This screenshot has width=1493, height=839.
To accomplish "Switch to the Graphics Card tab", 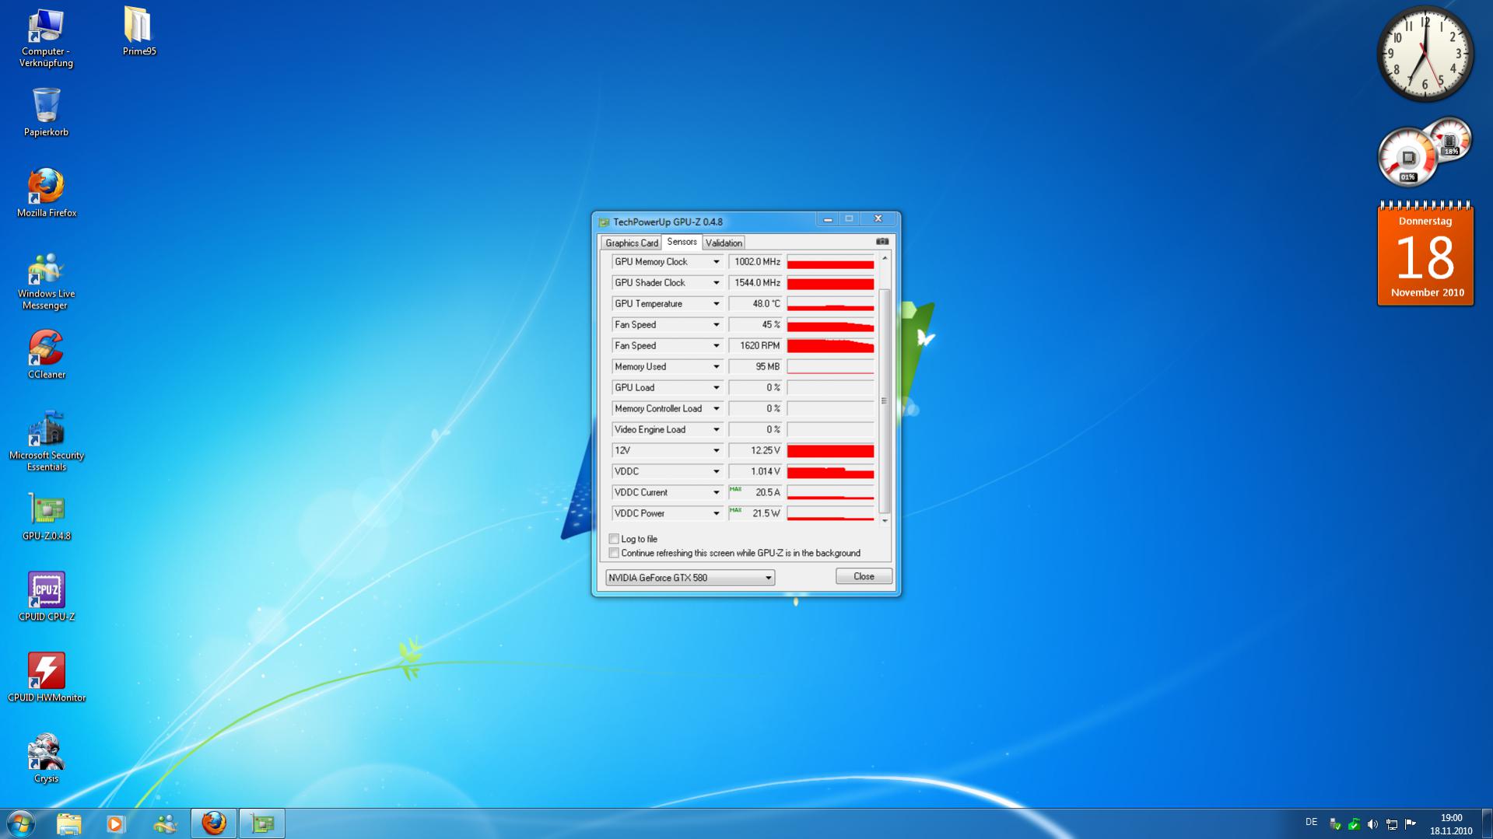I will click(x=632, y=243).
